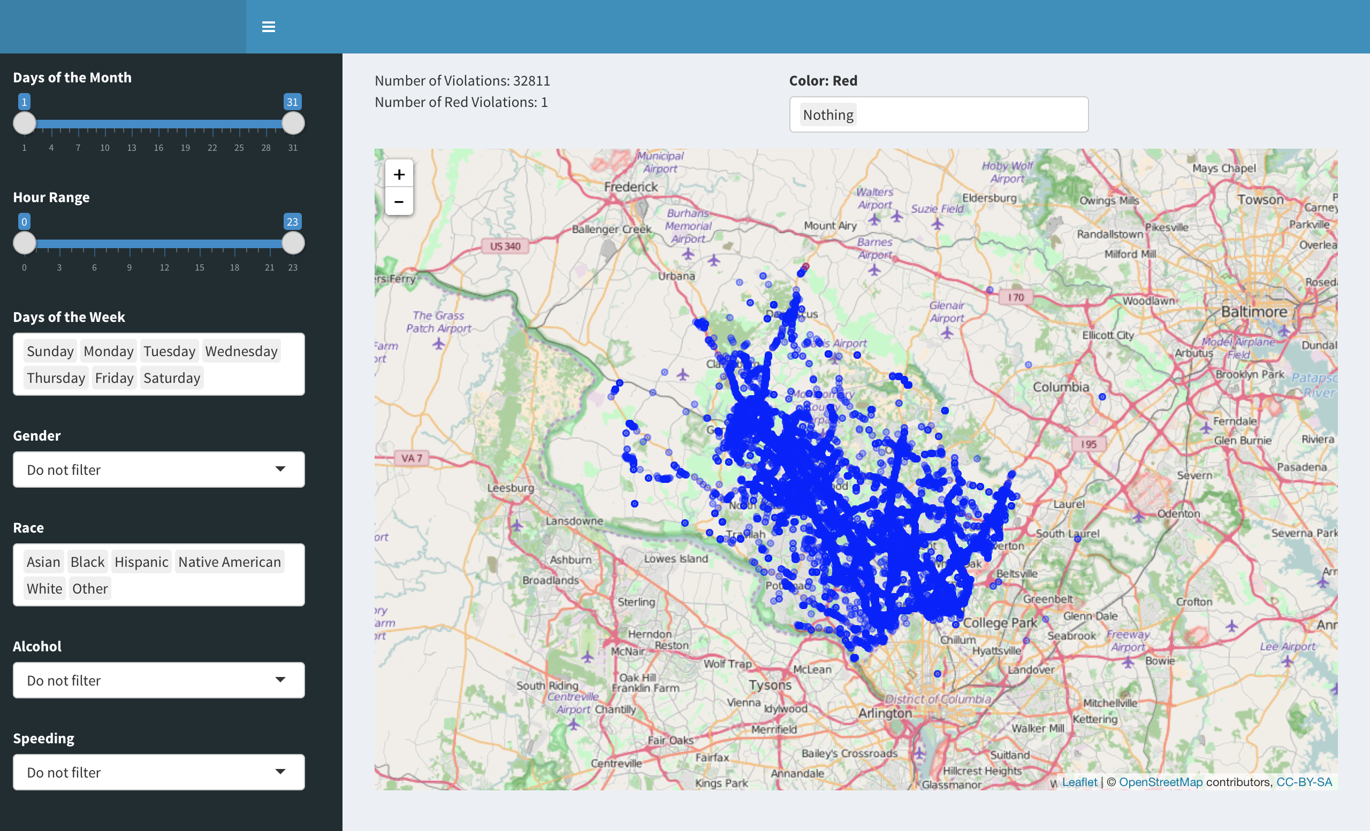Click inside the Color: Red selection field
The height and width of the screenshot is (831, 1370).
(x=973, y=114)
